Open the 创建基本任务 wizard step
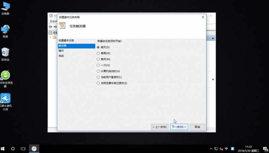Viewport: 269px width, 153px height. coord(66,41)
